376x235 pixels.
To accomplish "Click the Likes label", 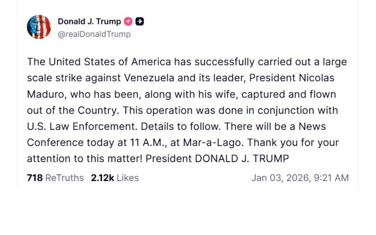I will 128,178.
